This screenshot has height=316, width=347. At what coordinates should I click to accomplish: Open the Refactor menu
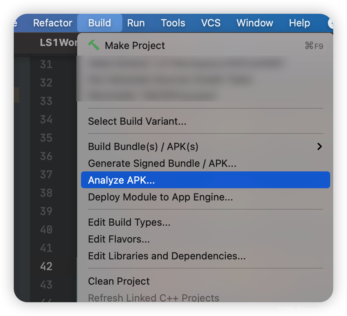click(53, 23)
